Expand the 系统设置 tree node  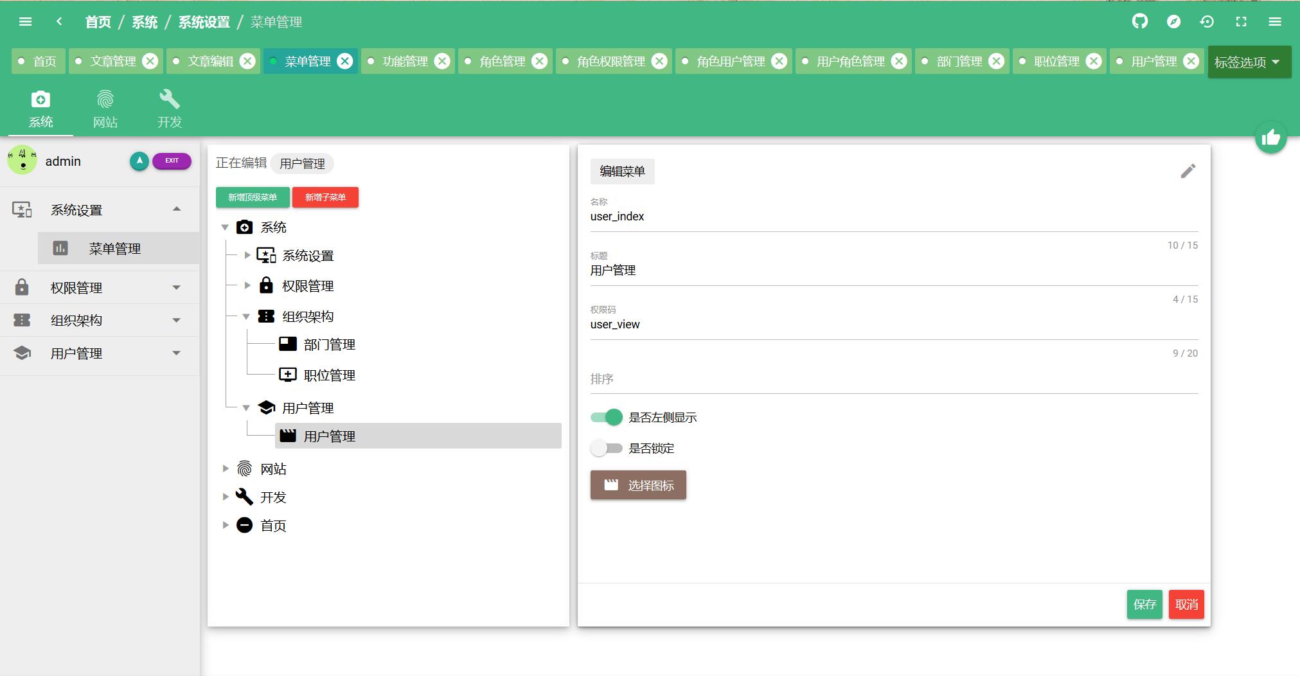[x=247, y=255]
